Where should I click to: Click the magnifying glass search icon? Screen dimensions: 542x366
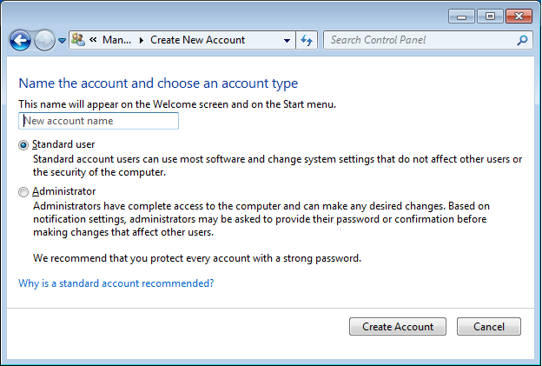click(x=522, y=40)
